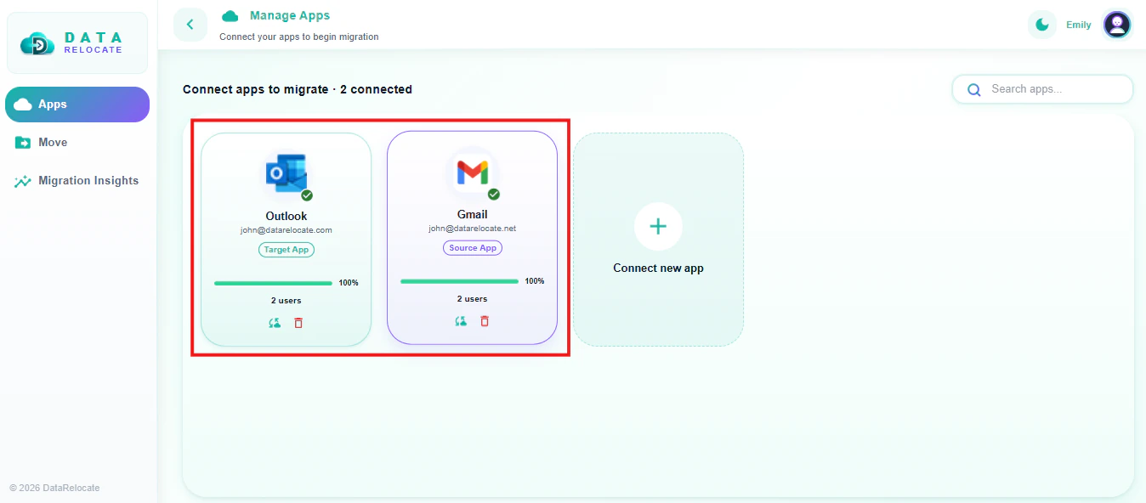Viewport: 1146px width, 503px height.
Task: Click the Manage Apps cloud icon
Action: pyautogui.click(x=230, y=16)
